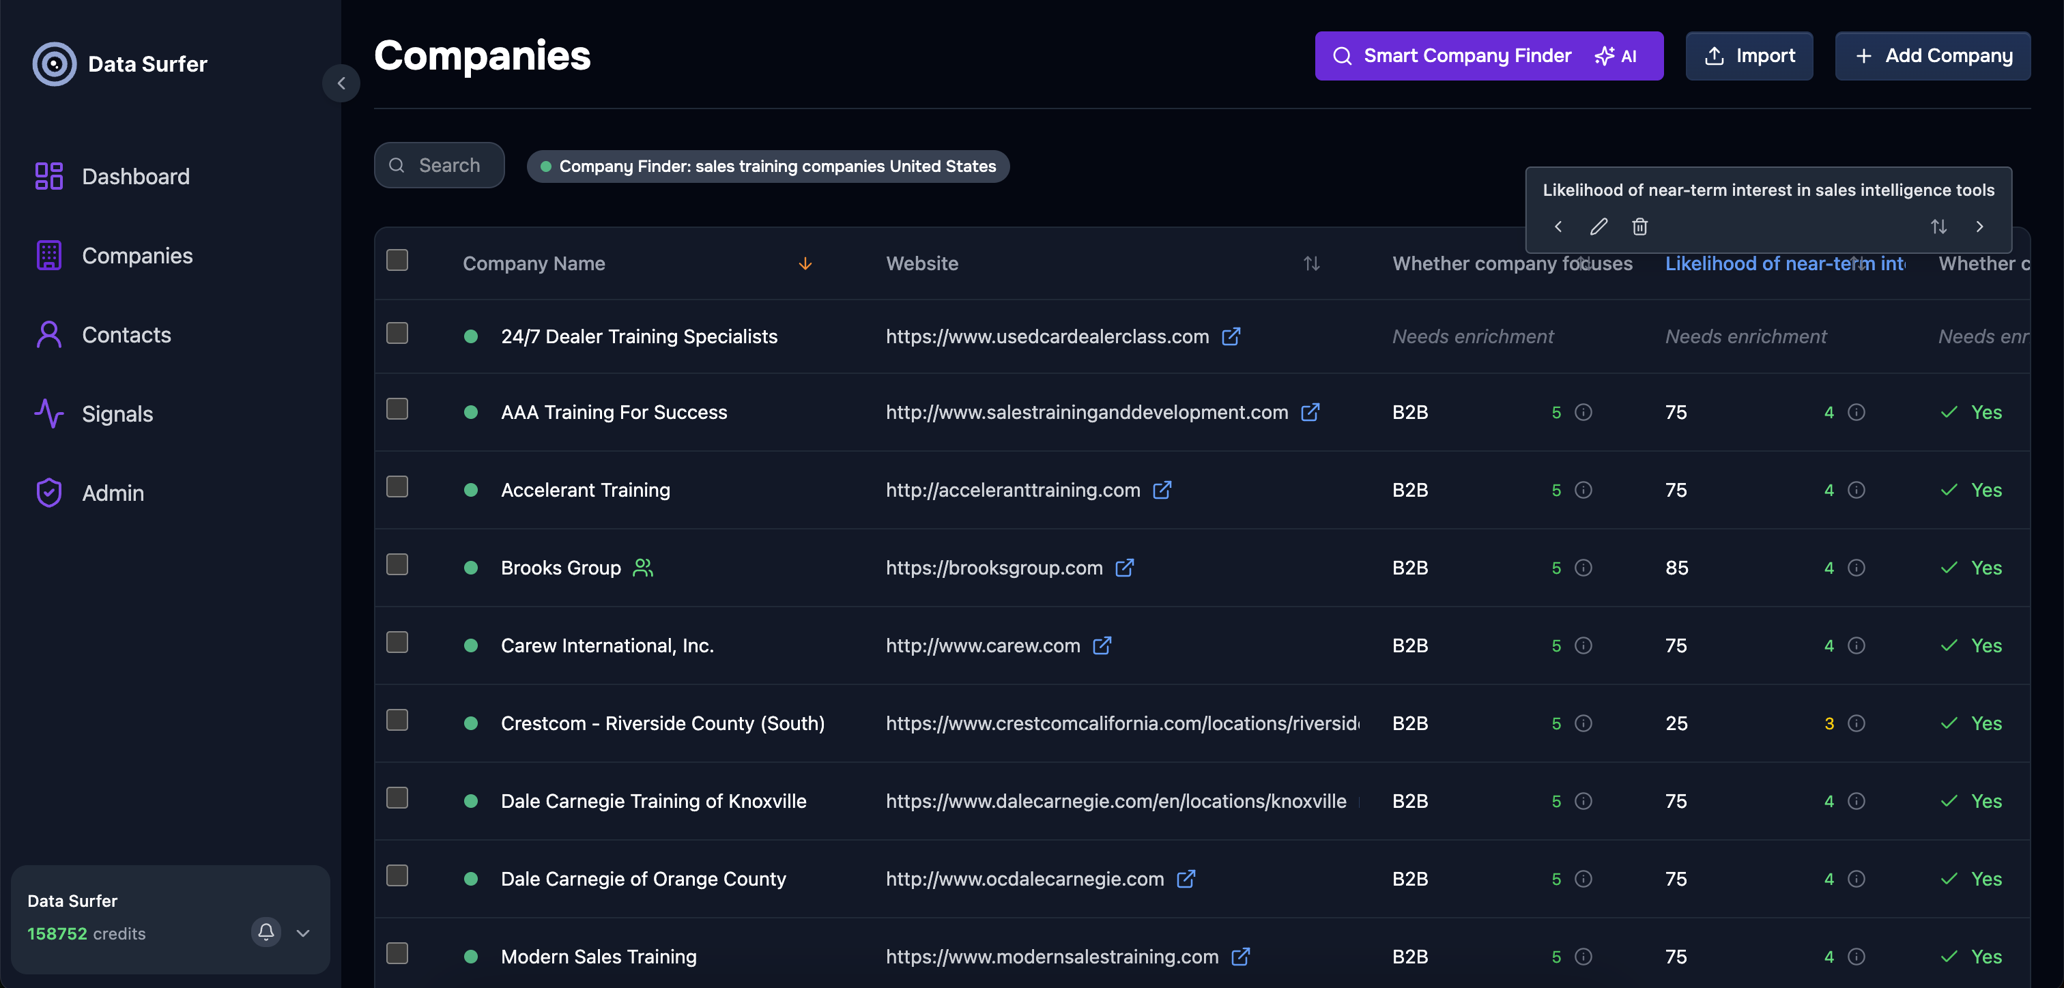Click the pencil edit icon in column popup
The height and width of the screenshot is (988, 2064).
(x=1599, y=227)
